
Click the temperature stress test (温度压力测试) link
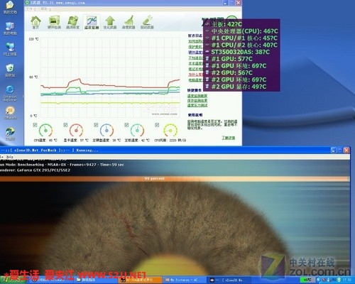[197, 105]
